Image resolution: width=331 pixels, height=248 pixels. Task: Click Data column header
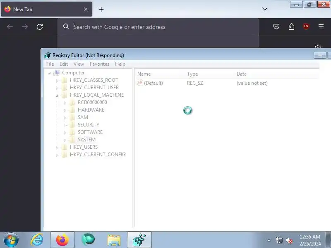click(x=242, y=74)
